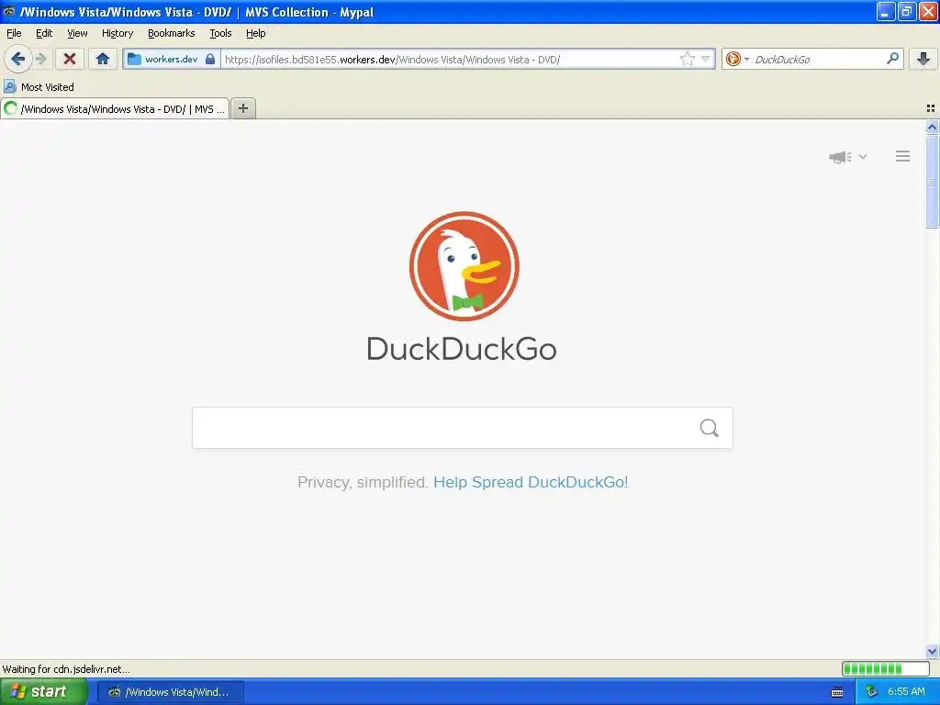Click the network tray icon
Viewport: 940px width, 705px height.
coord(872,692)
